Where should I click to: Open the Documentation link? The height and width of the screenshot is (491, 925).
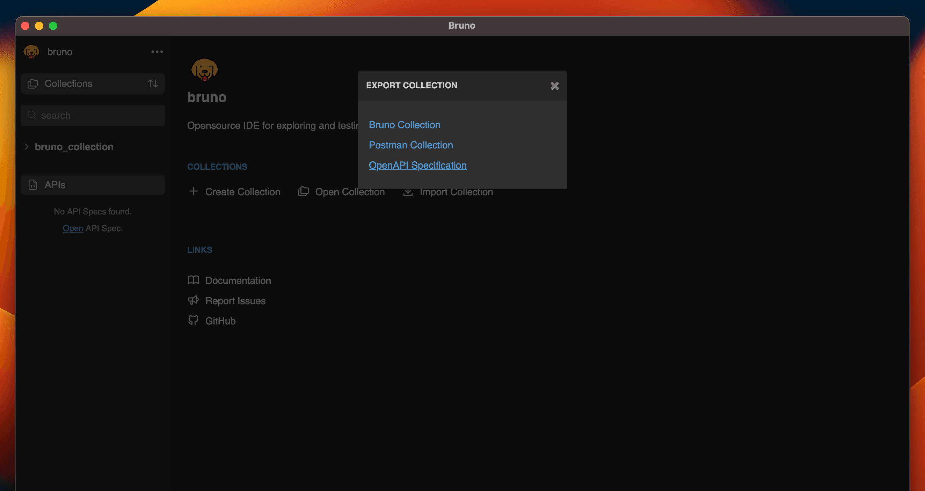click(238, 280)
